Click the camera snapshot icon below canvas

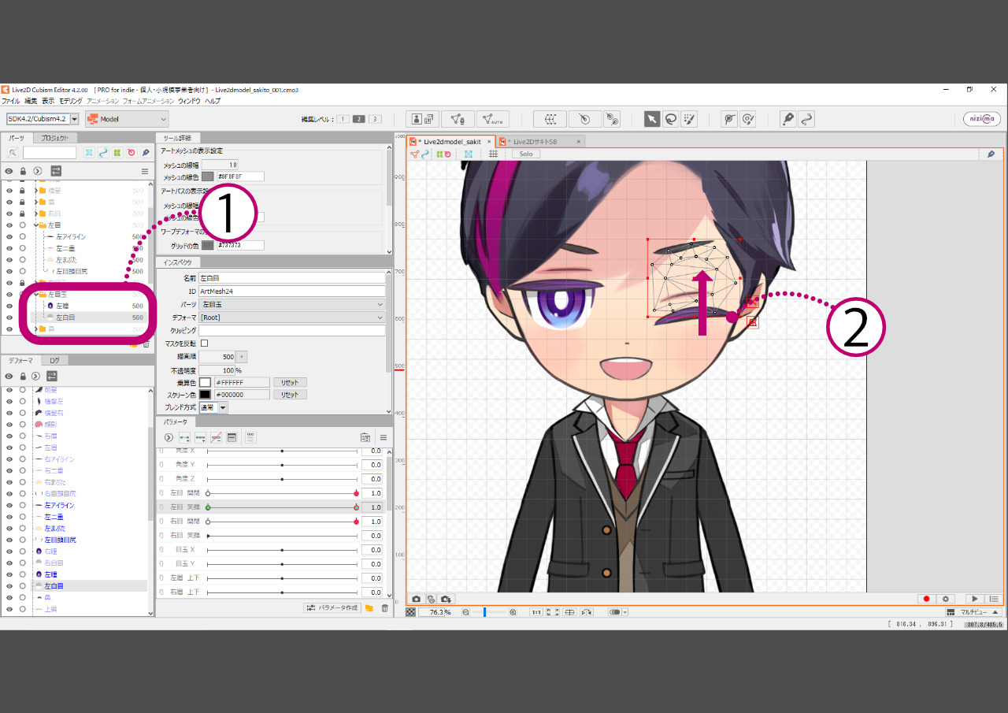417,600
